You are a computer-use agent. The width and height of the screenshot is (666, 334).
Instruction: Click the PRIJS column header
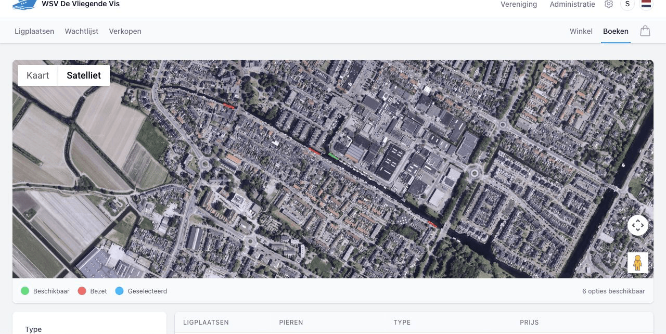529,323
